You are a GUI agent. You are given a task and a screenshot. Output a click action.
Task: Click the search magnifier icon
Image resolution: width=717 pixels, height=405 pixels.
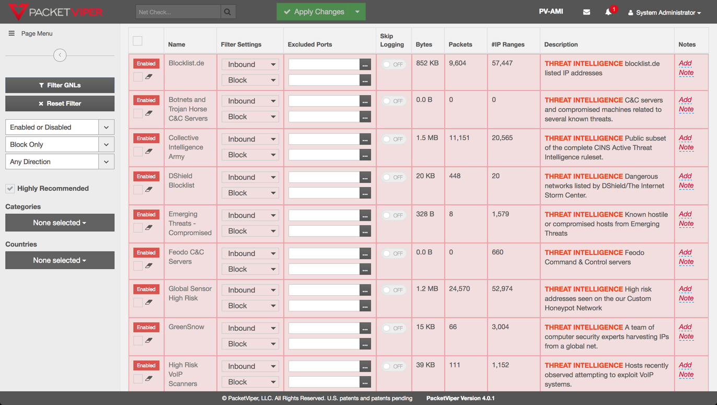(228, 12)
